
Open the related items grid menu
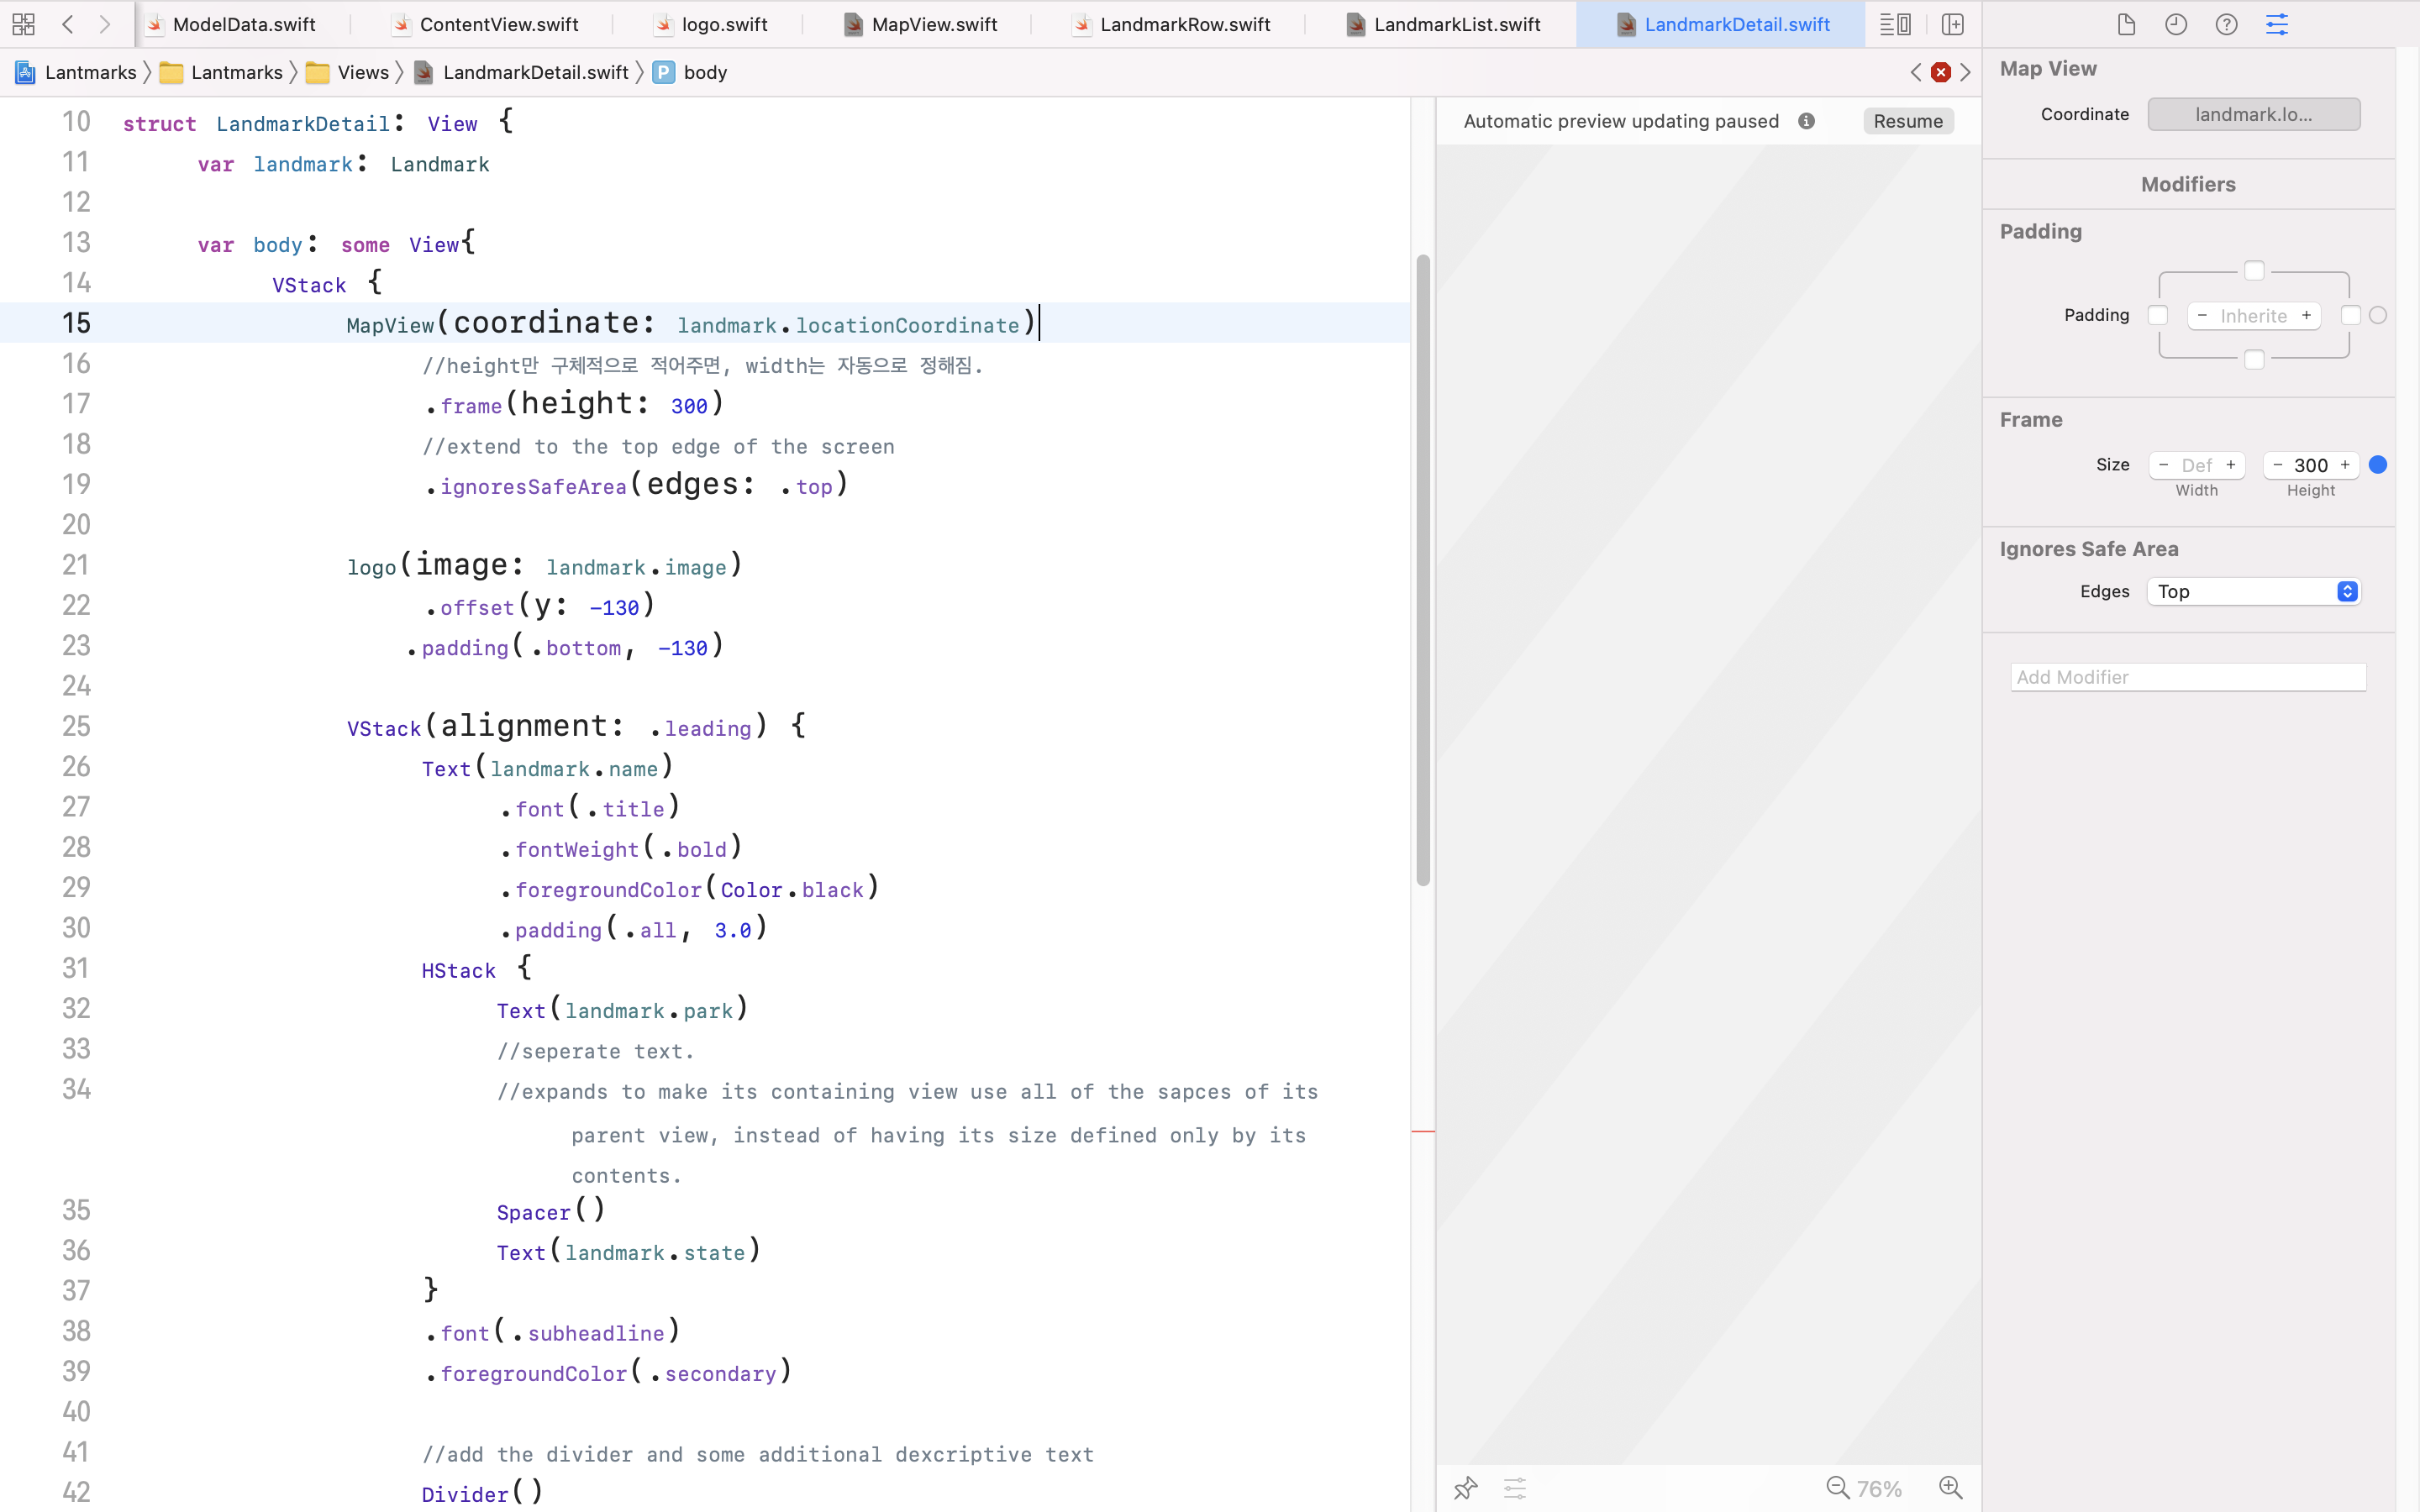coord(24,24)
